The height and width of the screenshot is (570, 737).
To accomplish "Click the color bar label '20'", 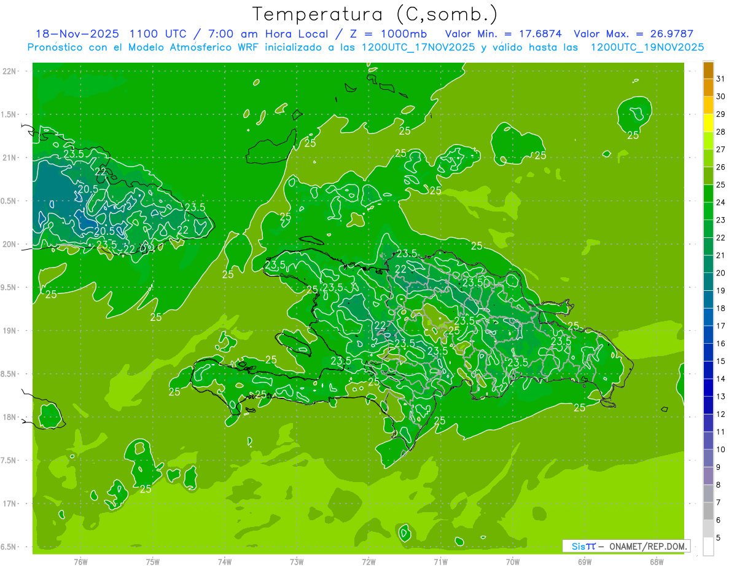I will tap(721, 273).
